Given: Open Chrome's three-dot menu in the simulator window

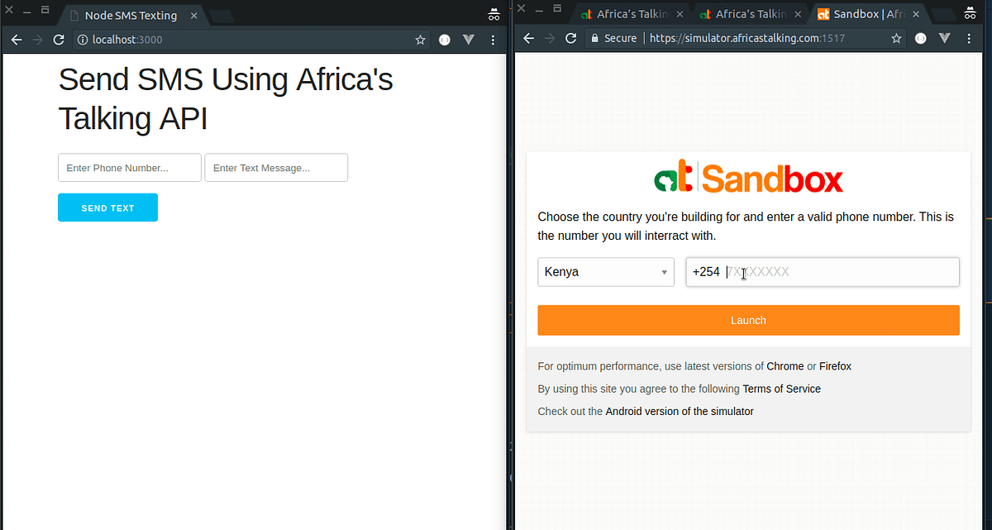Looking at the screenshot, I should (969, 38).
